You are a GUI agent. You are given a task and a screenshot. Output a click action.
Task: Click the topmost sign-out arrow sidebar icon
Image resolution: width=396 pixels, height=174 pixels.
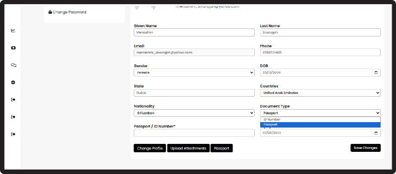(x=13, y=100)
